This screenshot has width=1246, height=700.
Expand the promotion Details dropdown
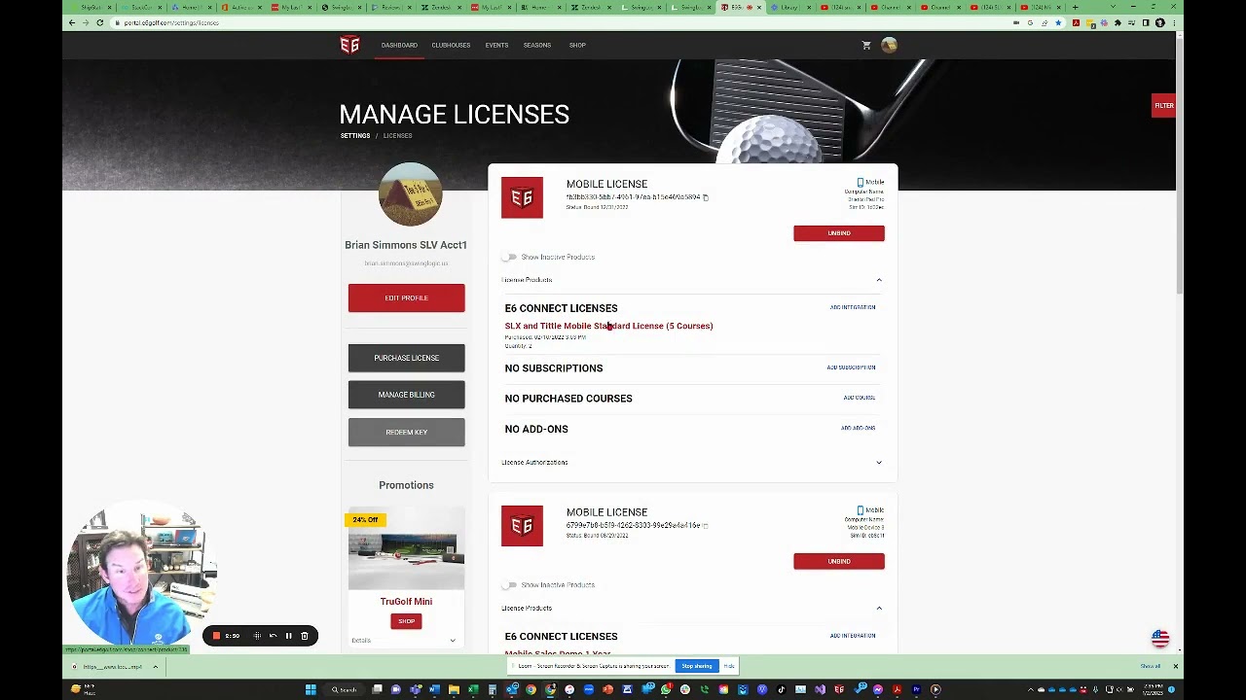click(x=453, y=641)
